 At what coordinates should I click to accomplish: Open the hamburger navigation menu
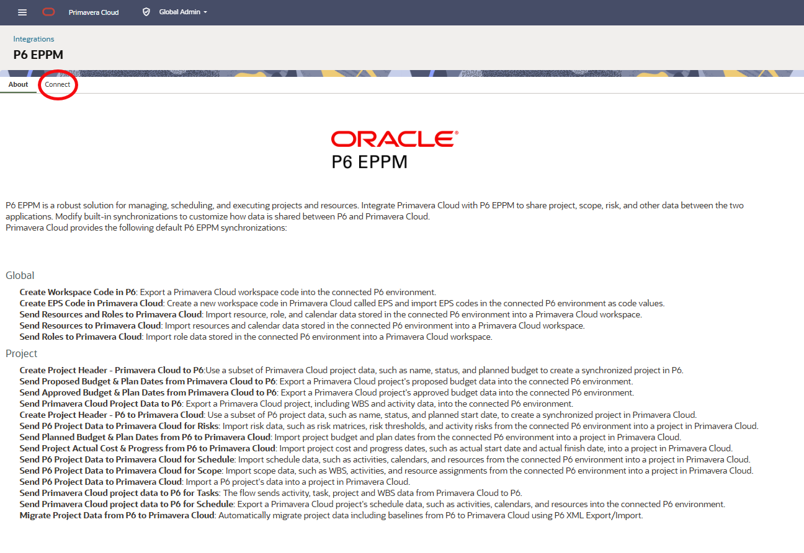point(22,12)
